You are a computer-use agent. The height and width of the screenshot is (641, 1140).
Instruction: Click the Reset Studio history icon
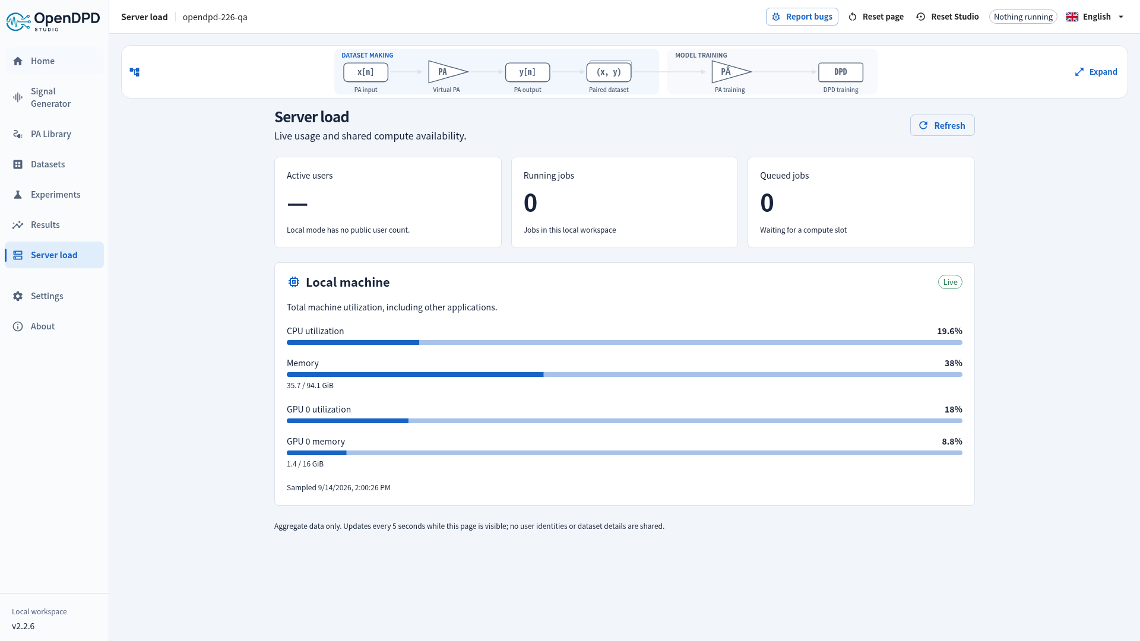pyautogui.click(x=920, y=17)
